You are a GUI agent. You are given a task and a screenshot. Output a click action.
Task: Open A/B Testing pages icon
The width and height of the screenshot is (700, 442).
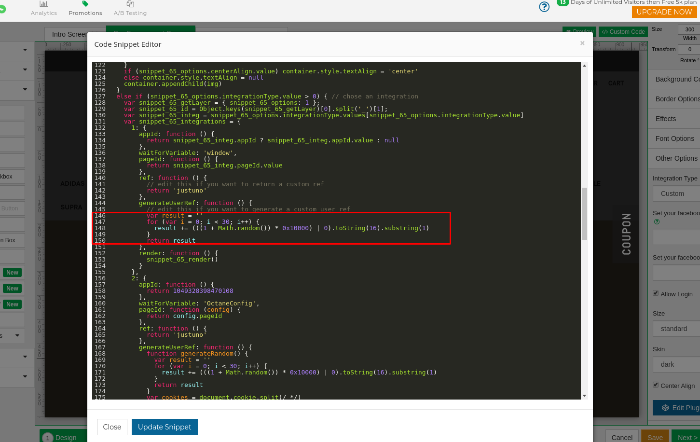click(x=130, y=4)
